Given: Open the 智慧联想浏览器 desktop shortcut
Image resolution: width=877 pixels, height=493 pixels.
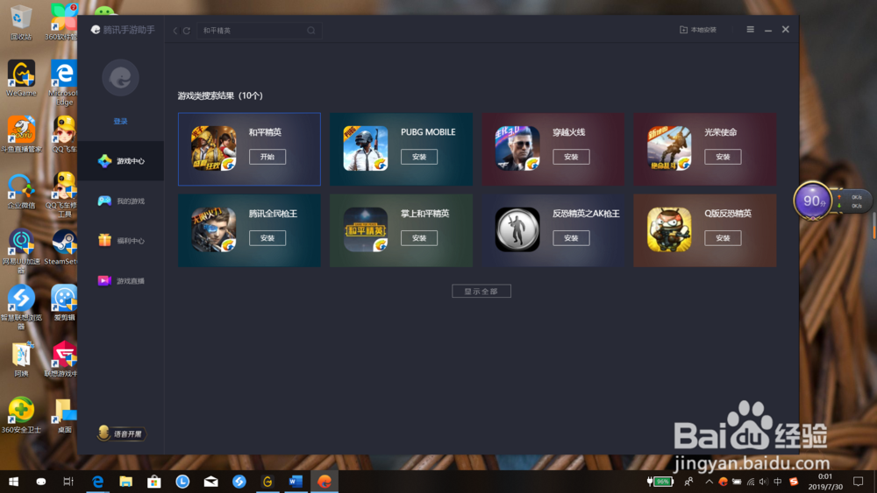Looking at the screenshot, I should point(21,307).
